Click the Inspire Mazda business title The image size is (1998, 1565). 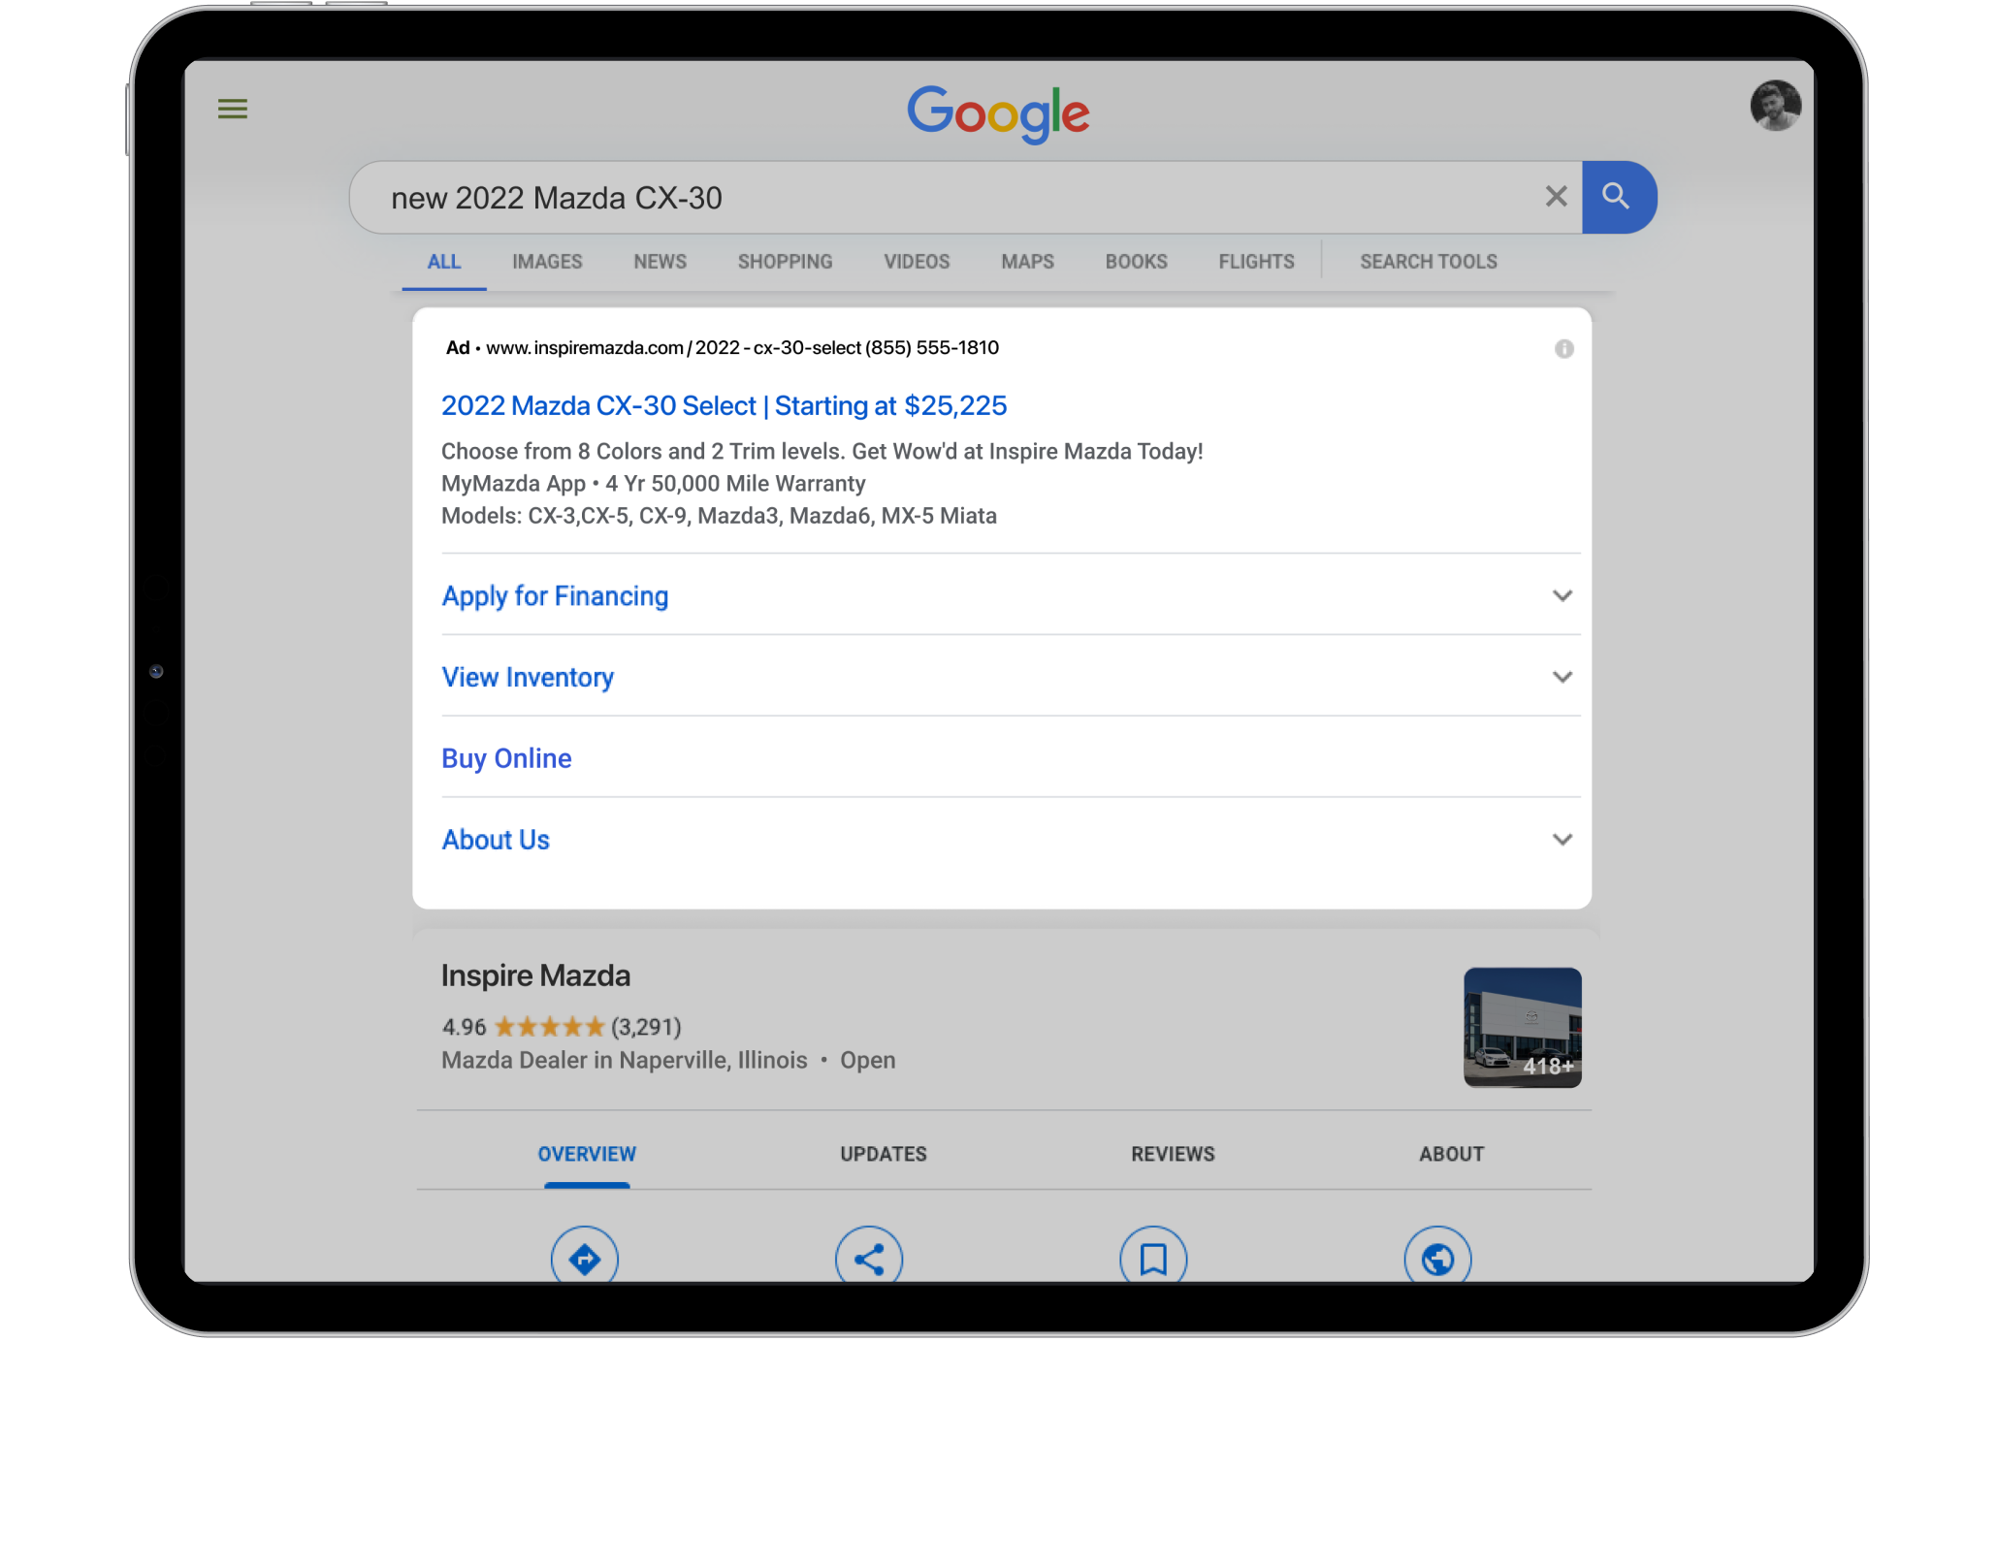pos(535,975)
